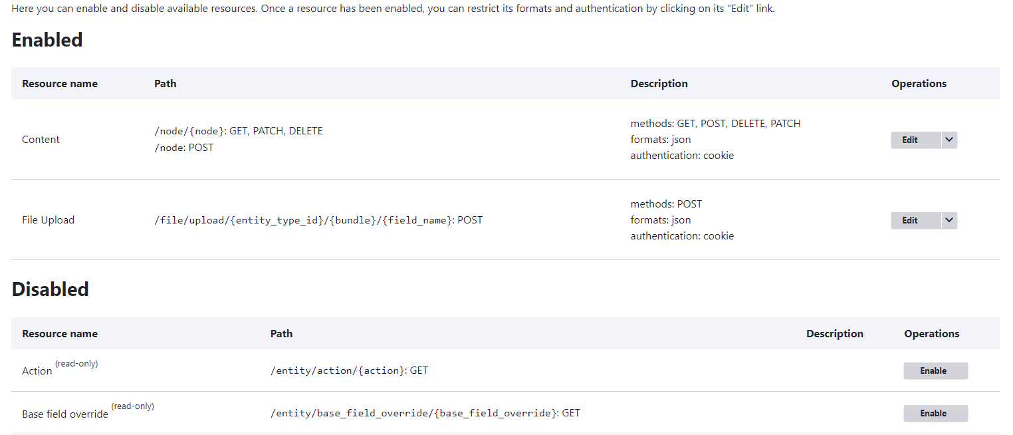
Task: Click the Action resource name
Action: (x=37, y=371)
